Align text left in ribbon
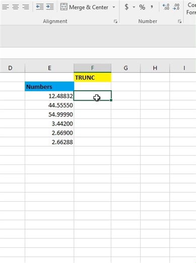Viewport: 196px width, 263px height. click(x=6, y=7)
